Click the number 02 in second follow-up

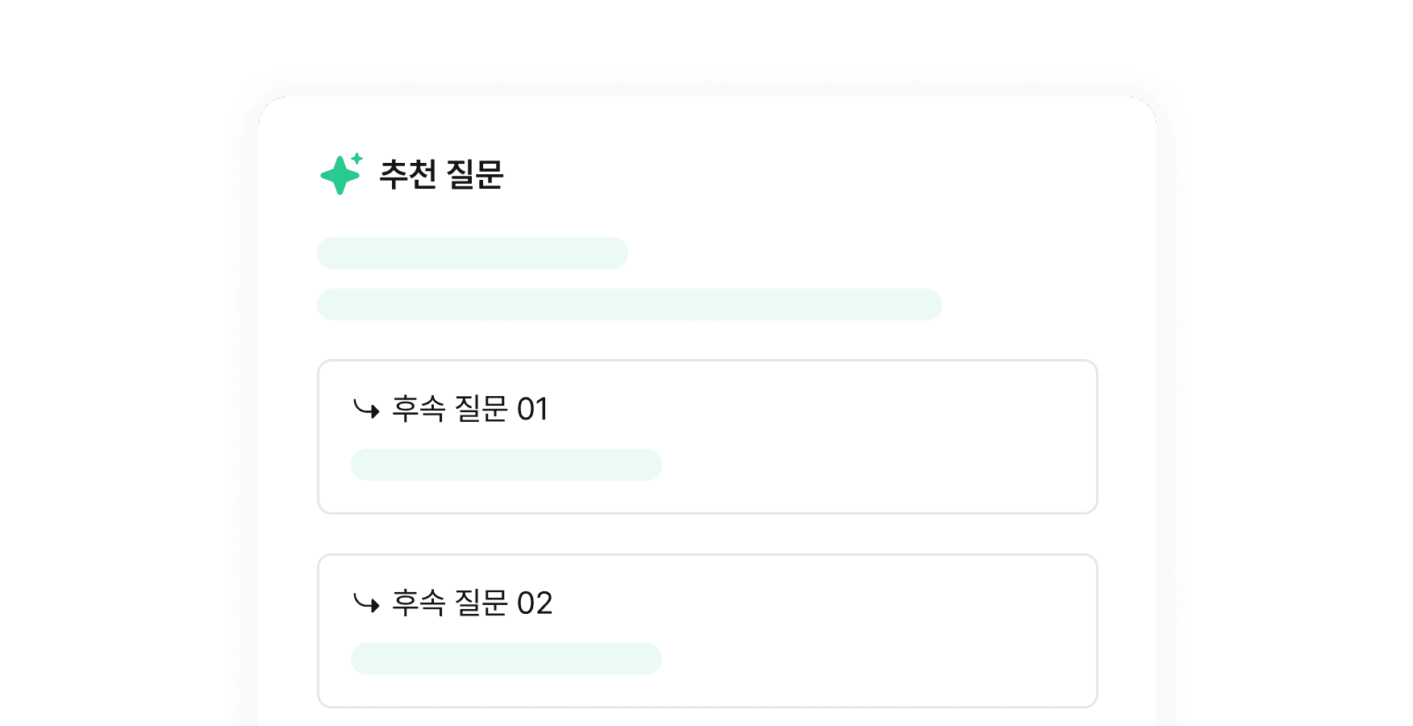(x=535, y=603)
